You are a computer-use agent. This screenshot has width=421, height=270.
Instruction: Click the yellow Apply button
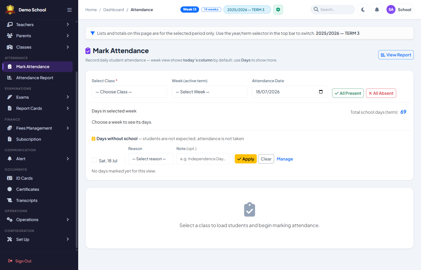246,159
